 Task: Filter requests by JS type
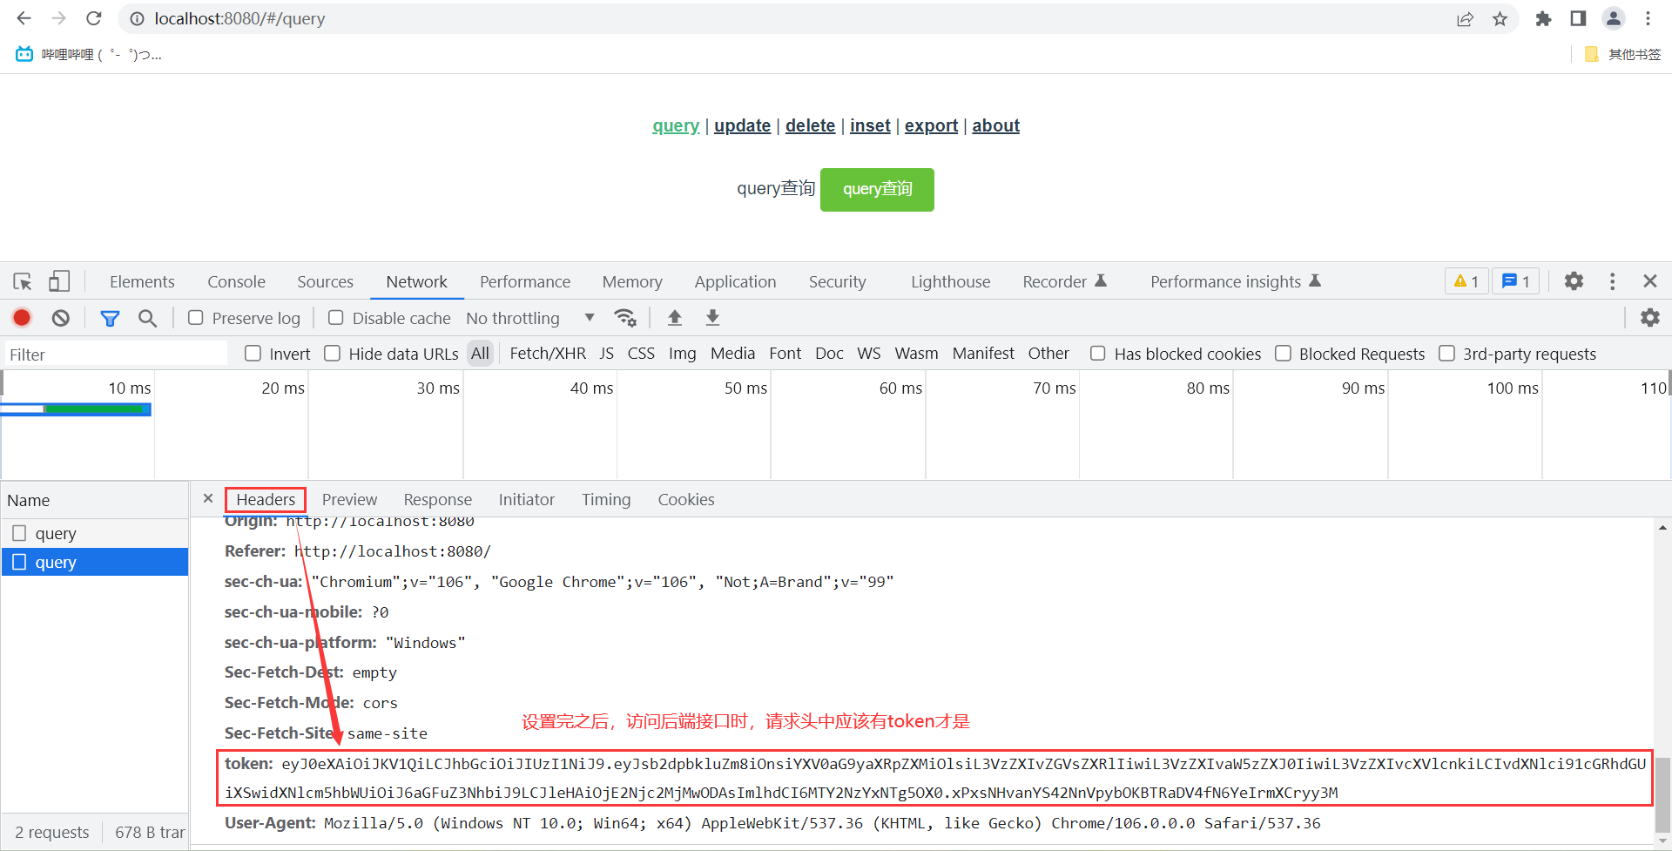tap(607, 354)
